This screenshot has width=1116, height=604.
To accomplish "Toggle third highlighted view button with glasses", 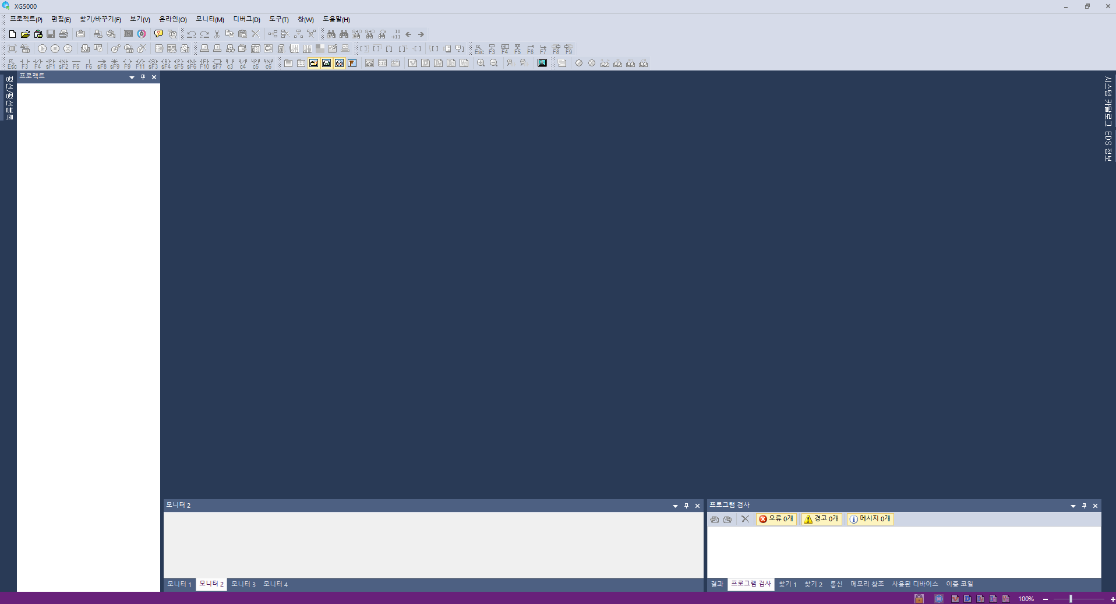I will (340, 63).
